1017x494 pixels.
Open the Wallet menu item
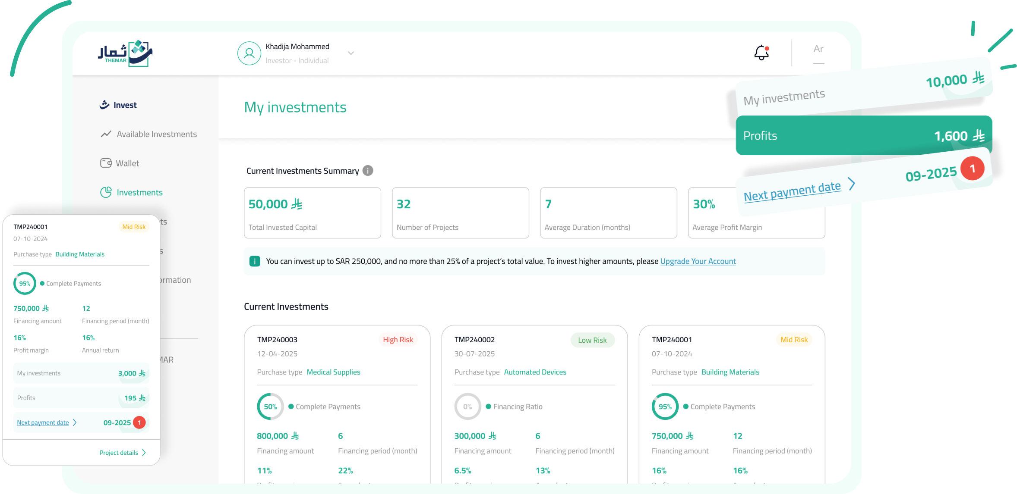127,163
